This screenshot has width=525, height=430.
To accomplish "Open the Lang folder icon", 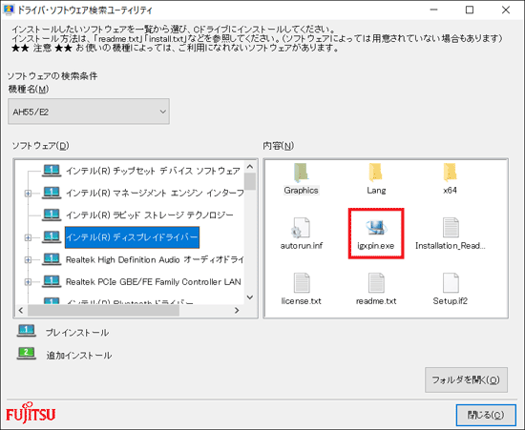I will (375, 173).
